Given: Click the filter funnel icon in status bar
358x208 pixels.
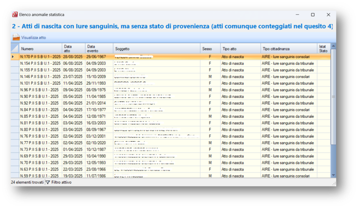Looking at the screenshot, I should click(48, 182).
